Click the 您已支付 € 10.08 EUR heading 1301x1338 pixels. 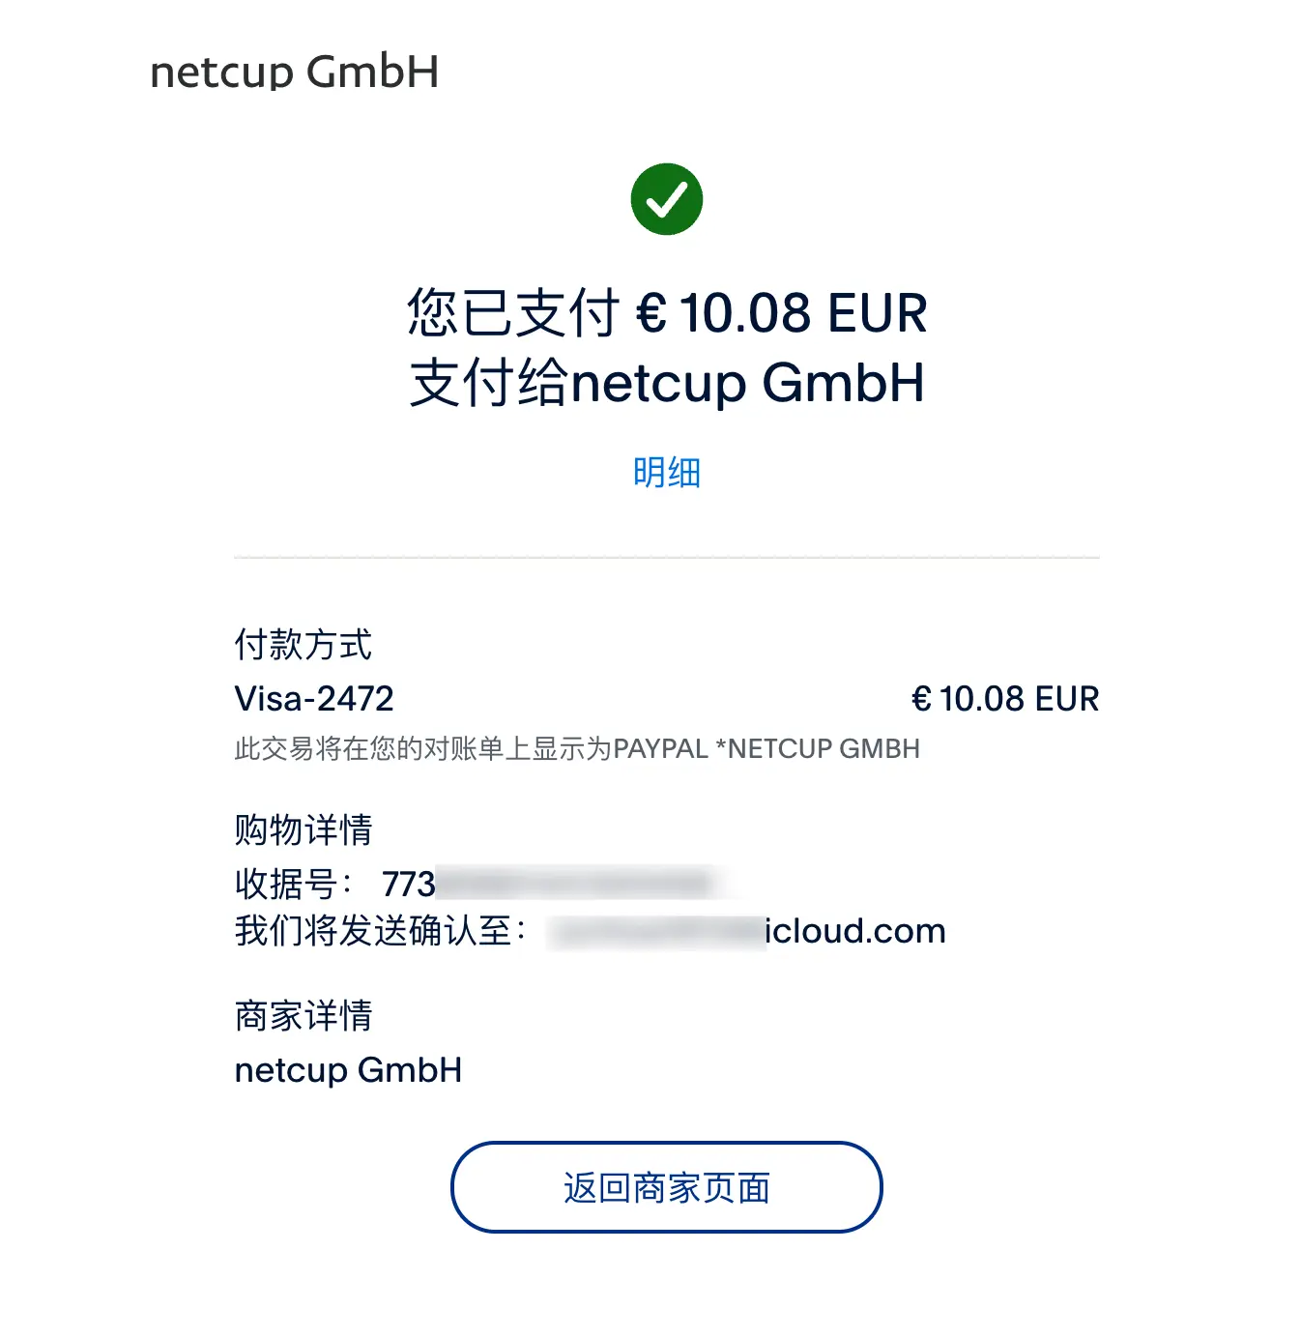pyautogui.click(x=666, y=313)
